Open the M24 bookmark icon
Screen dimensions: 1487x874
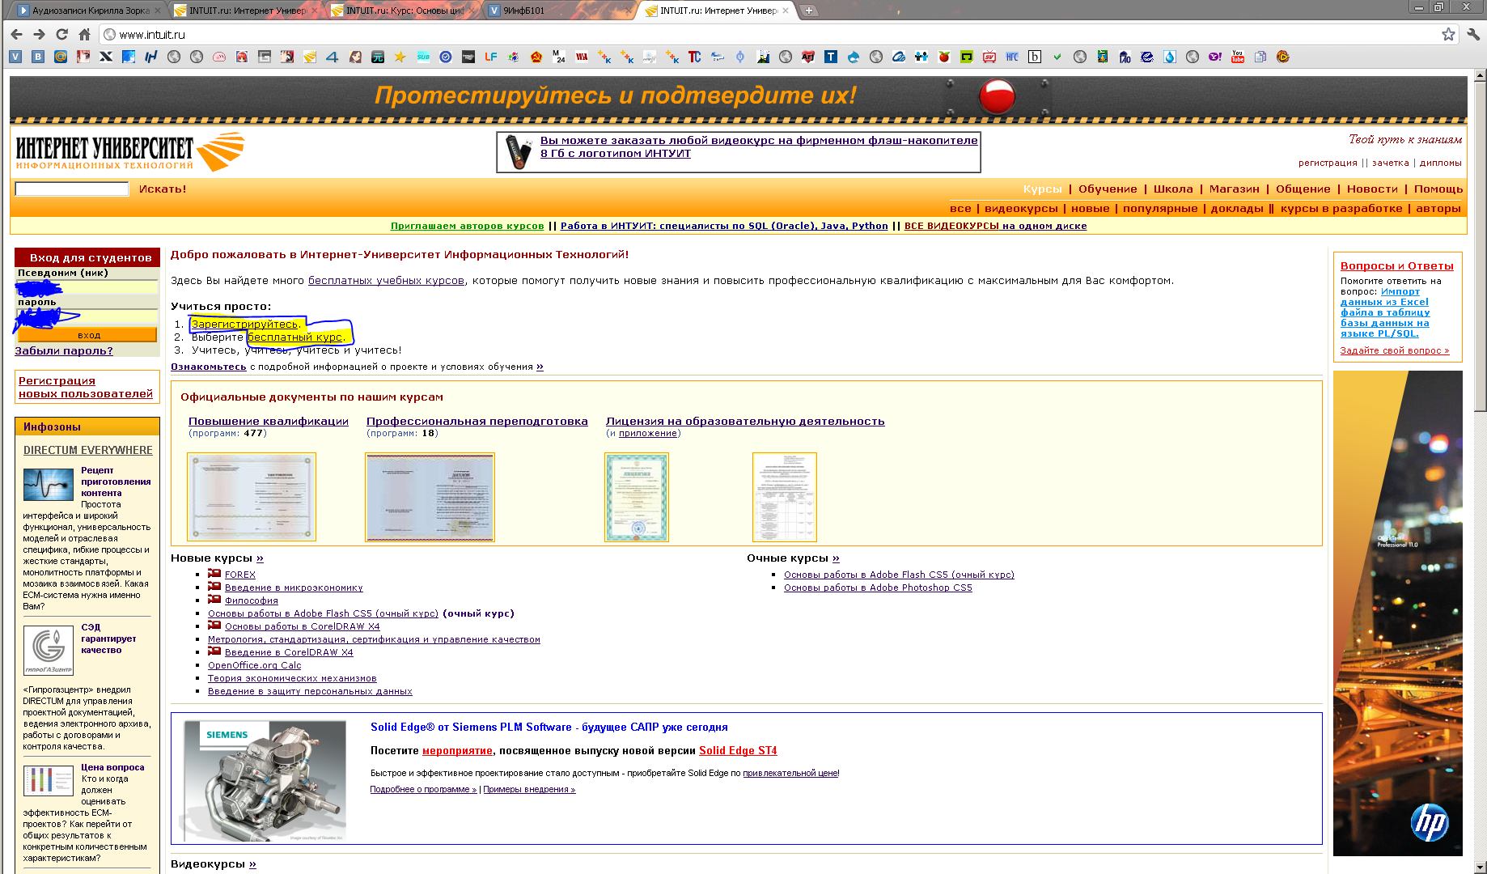click(559, 57)
